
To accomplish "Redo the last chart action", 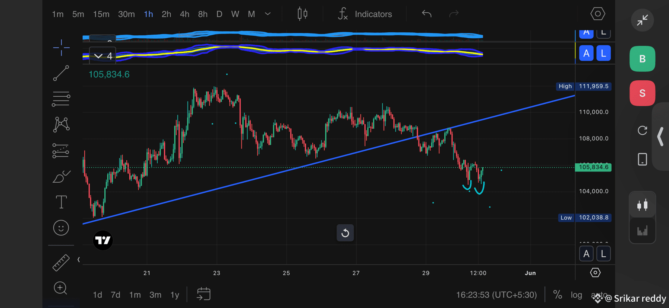I will pos(454,14).
